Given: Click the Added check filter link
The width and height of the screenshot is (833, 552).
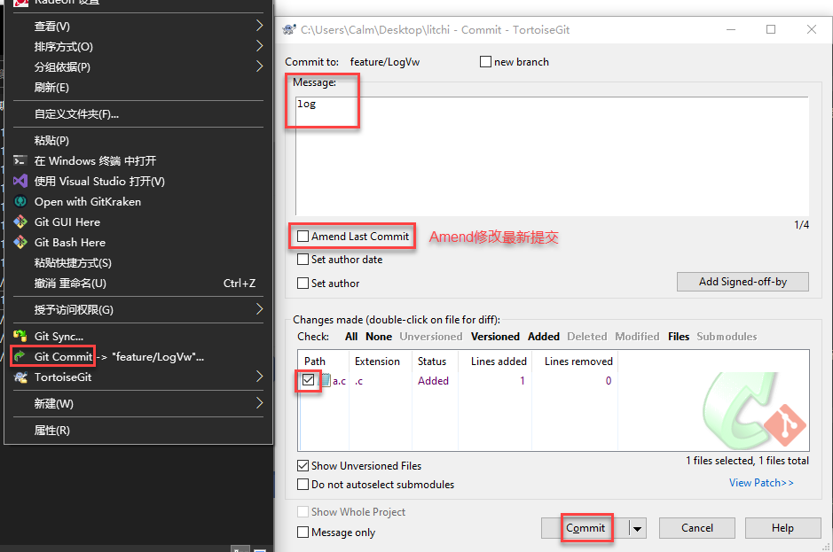Looking at the screenshot, I should pos(544,337).
